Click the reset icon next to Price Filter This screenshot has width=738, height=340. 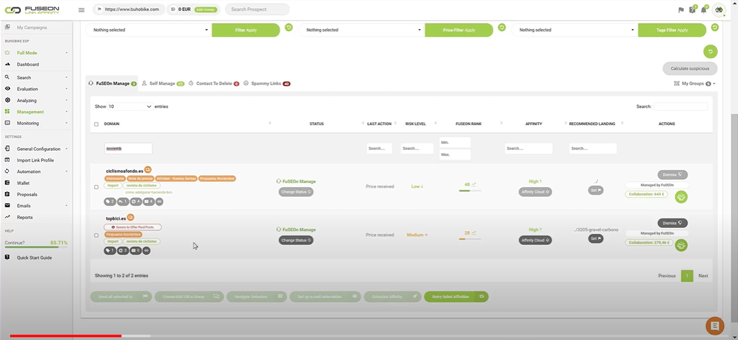[x=502, y=28]
